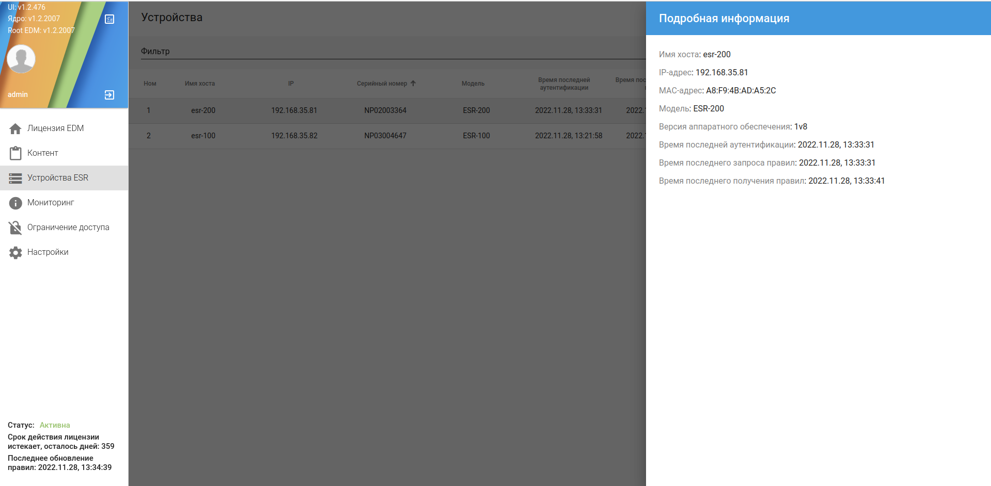Image resolution: width=991 pixels, height=486 pixels.
Task: Open the Настройки menu item
Action: [x=64, y=252]
